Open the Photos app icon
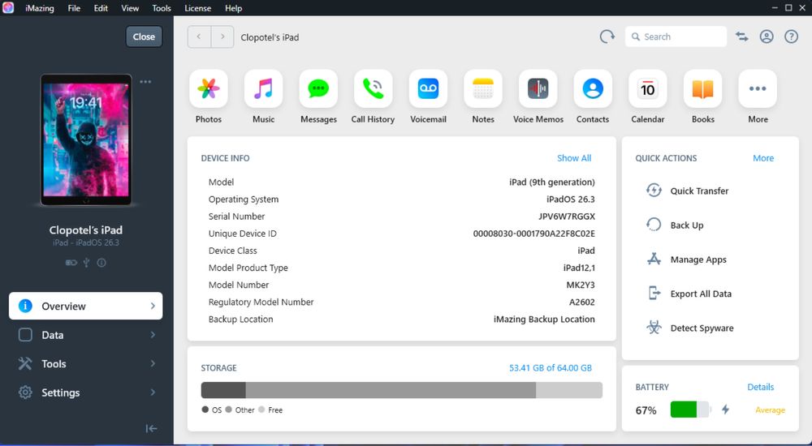Image resolution: width=812 pixels, height=446 pixels. tap(209, 89)
